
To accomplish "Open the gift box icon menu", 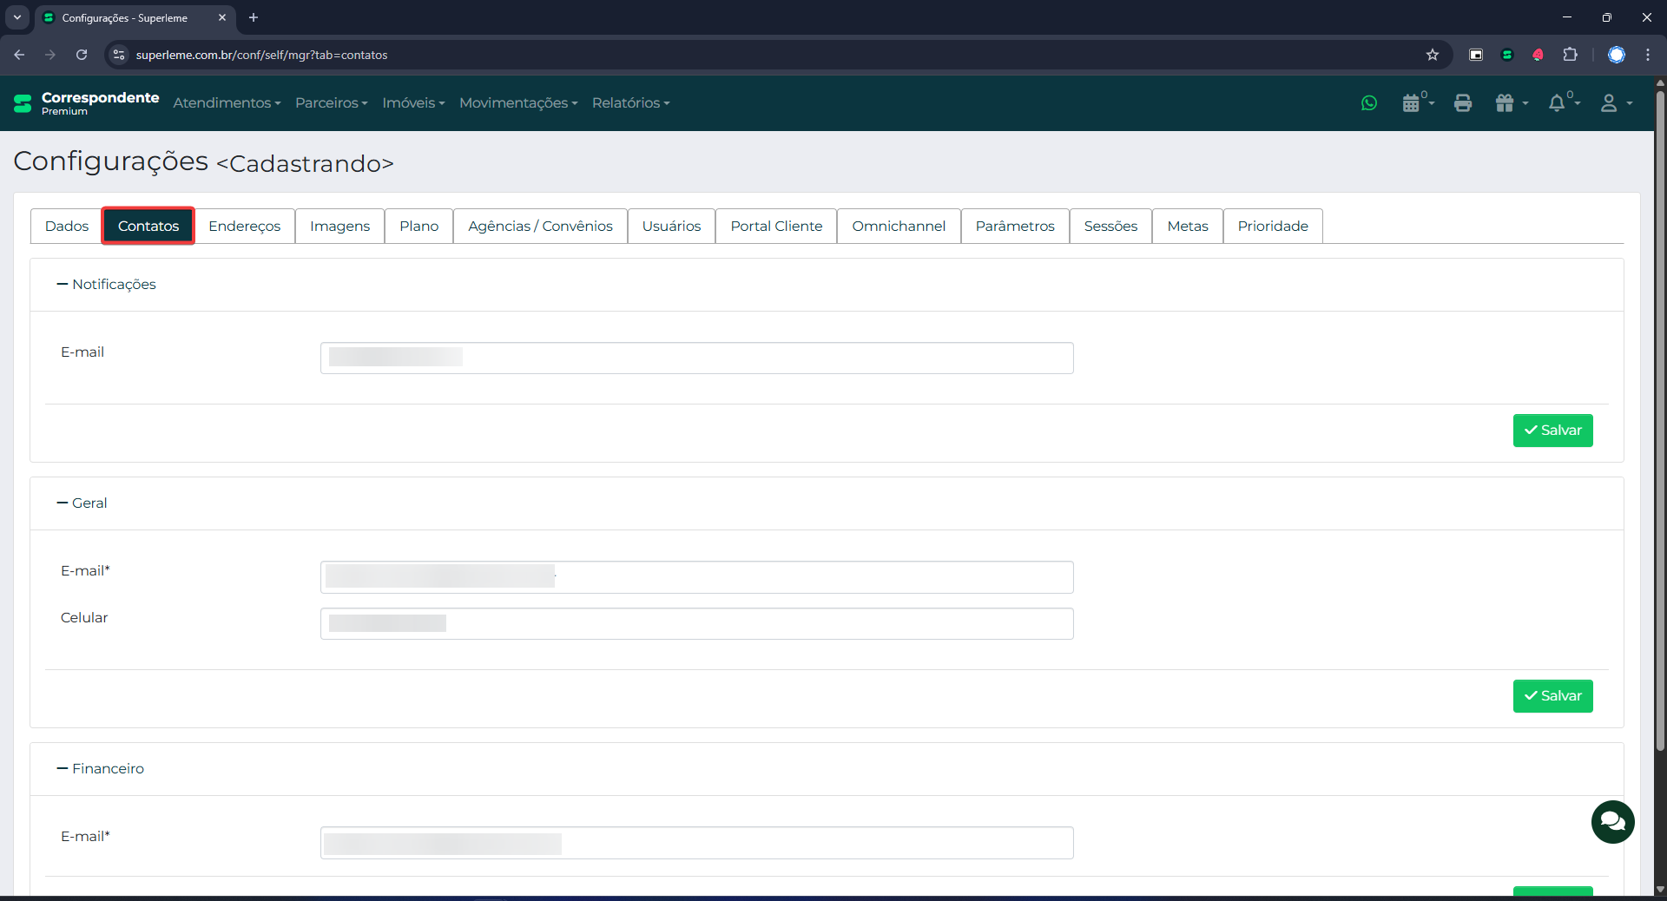I will (1510, 103).
